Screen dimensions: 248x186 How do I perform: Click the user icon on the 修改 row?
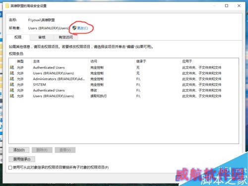tap(12, 90)
